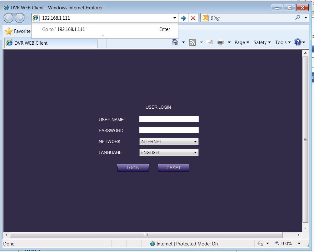Open the Print options dropdown arrow
Screen dimensions: 314x252
pyautogui.click(x=229, y=42)
